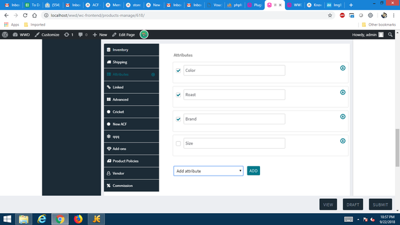Open Howdy, admin account menu
Image resolution: width=400 pixels, height=225 pixels.
coord(368,35)
